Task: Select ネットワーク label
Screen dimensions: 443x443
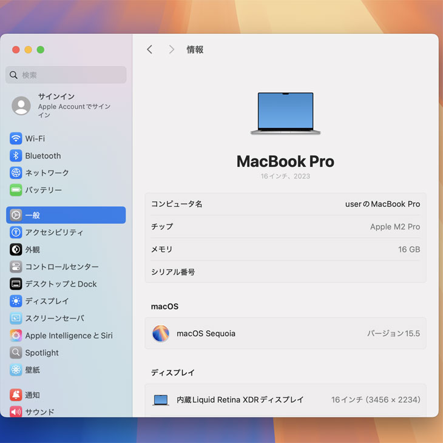Action: [47, 172]
